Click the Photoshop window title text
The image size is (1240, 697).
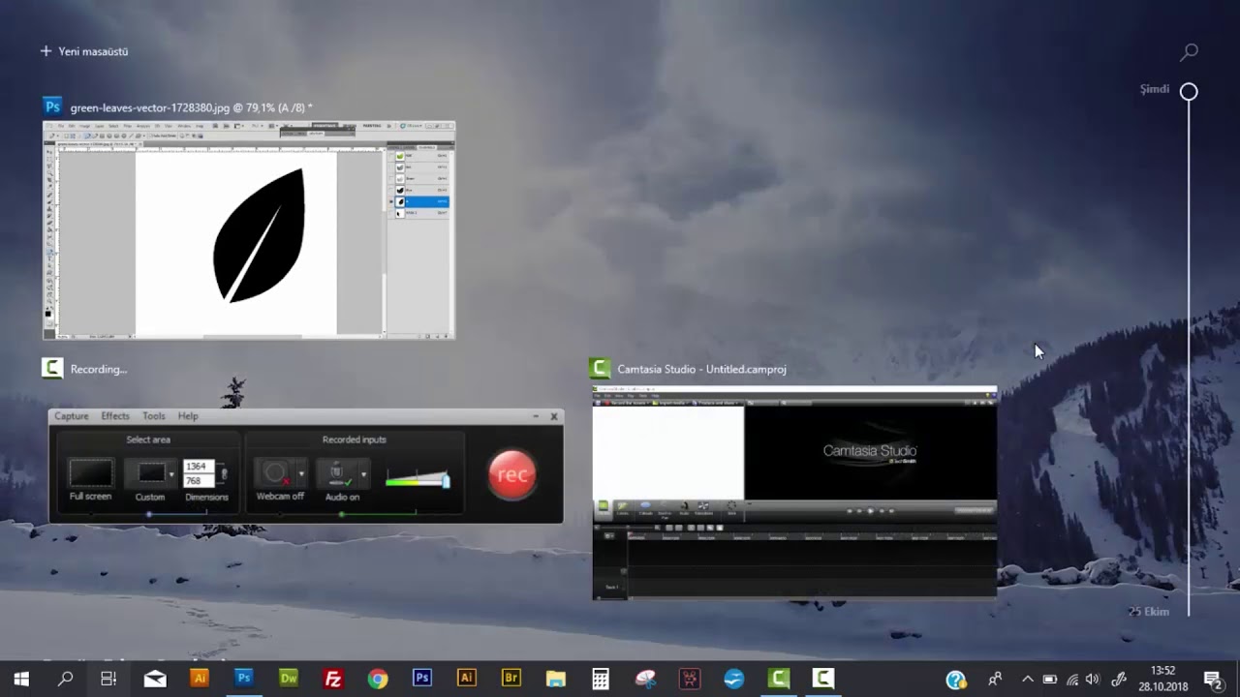[191, 107]
